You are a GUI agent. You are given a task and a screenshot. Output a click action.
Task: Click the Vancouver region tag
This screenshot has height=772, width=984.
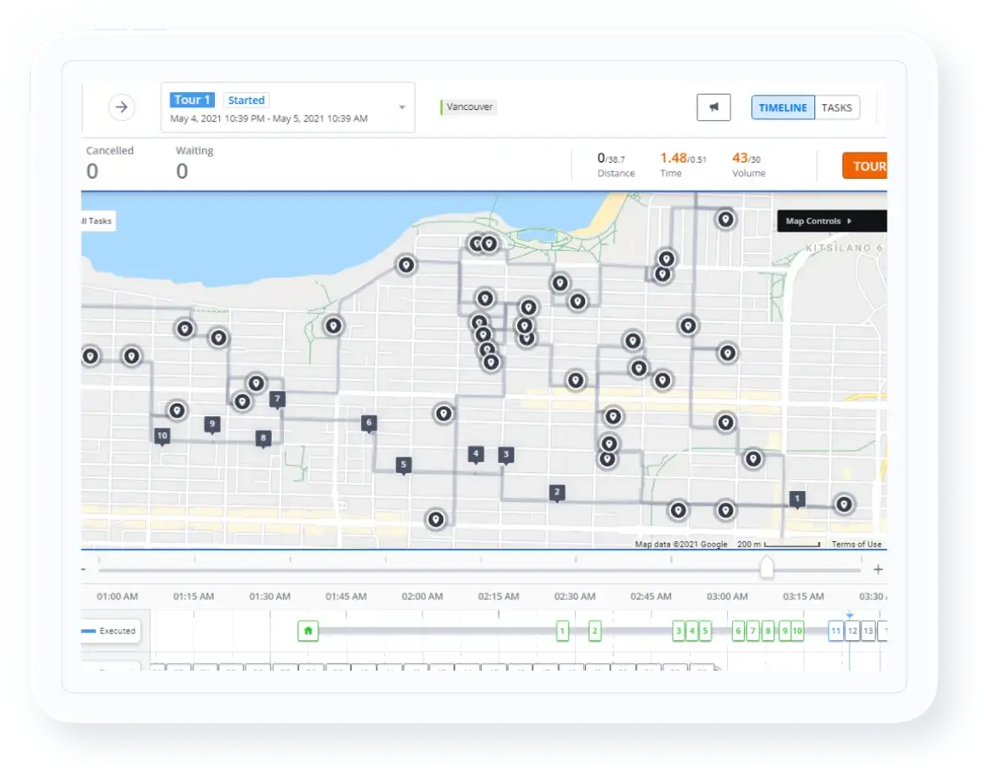pyautogui.click(x=468, y=107)
